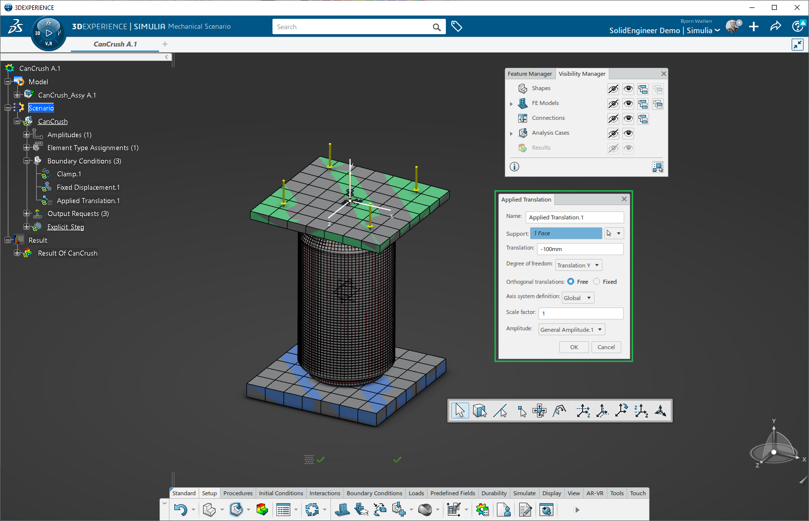Click the information icon in Visibility Manager

(514, 166)
